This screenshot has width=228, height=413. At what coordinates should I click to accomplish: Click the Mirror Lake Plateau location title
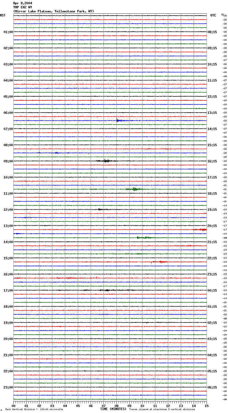click(x=54, y=11)
